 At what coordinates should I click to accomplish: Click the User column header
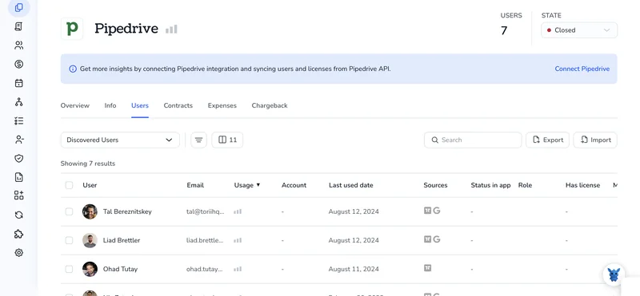pyautogui.click(x=90, y=185)
